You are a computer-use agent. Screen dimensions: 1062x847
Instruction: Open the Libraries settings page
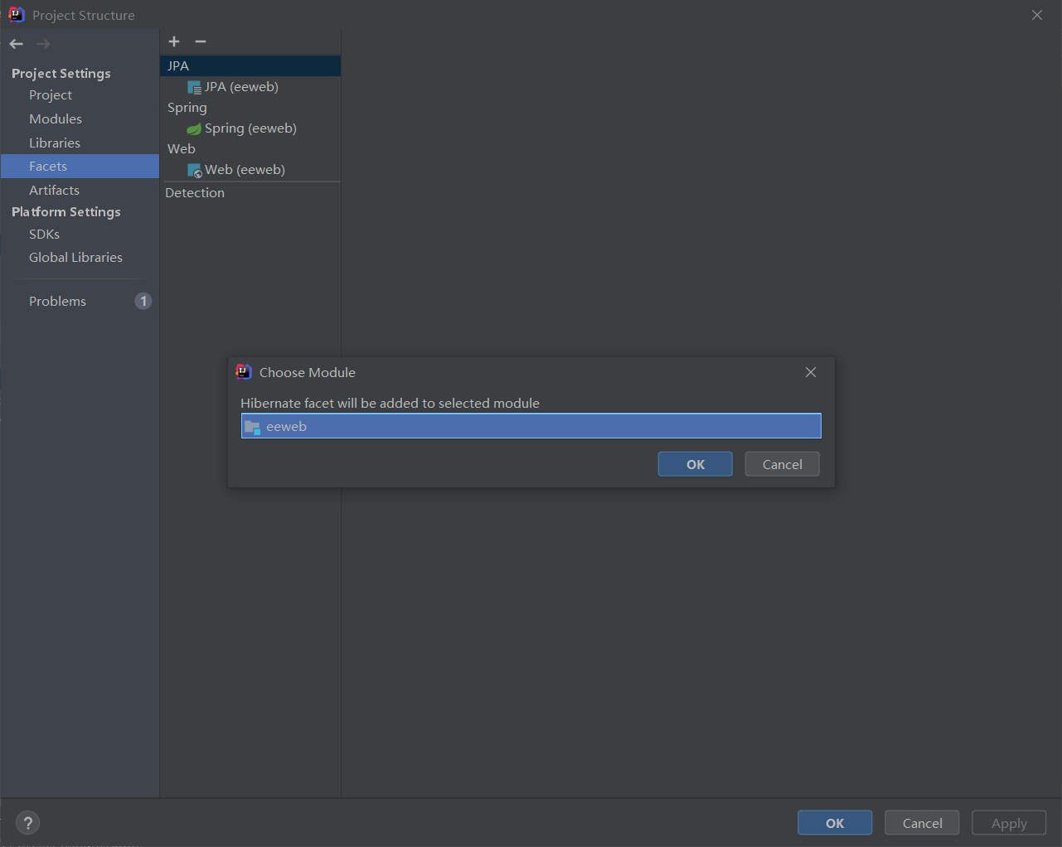coord(55,143)
